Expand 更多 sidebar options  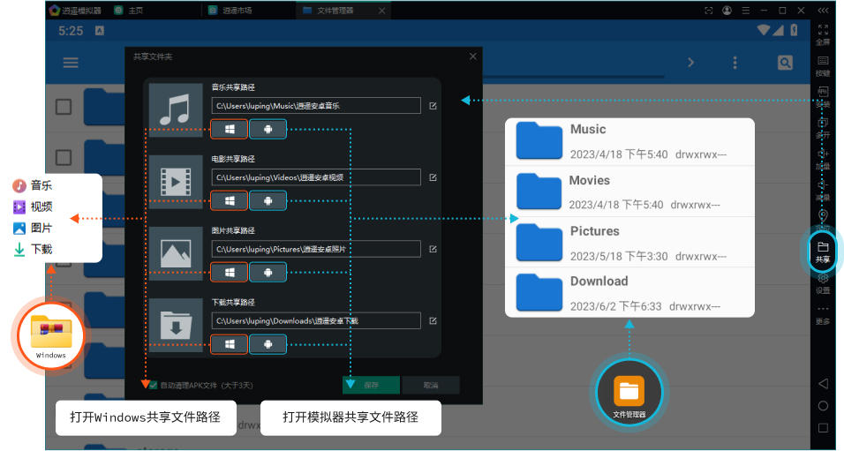point(822,315)
